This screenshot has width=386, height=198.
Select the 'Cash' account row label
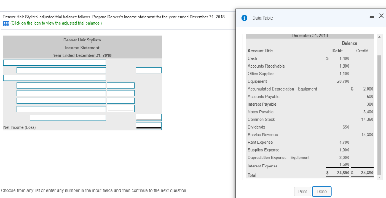coord(252,58)
